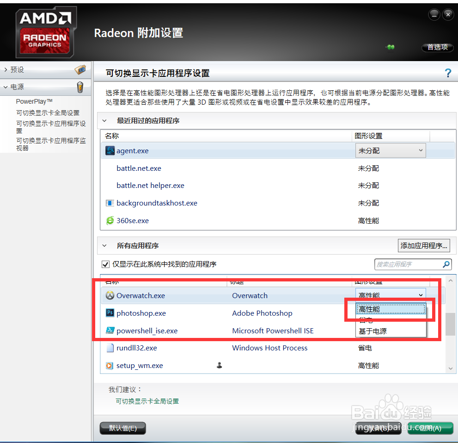Screen dimensions: 458x443
Task: Click the presets camera icon in sidebar
Action: coord(80,69)
